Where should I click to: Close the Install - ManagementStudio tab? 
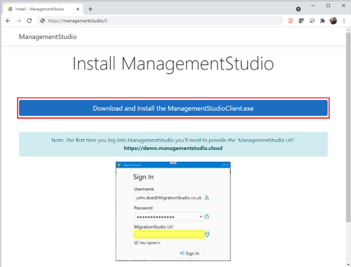point(78,9)
